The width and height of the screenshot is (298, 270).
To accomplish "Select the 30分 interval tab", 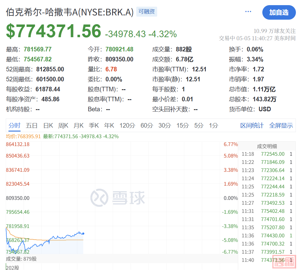I will pyautogui.click(x=165, y=125).
